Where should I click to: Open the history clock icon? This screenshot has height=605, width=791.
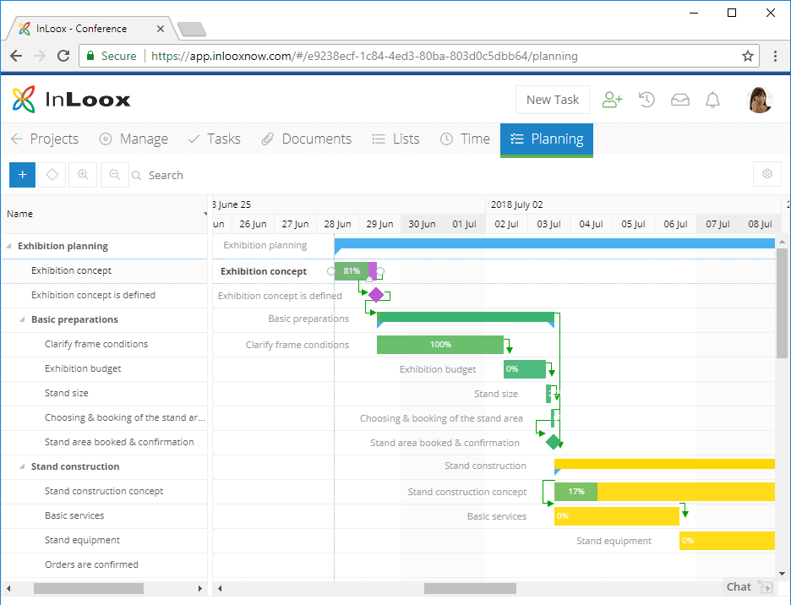point(646,100)
